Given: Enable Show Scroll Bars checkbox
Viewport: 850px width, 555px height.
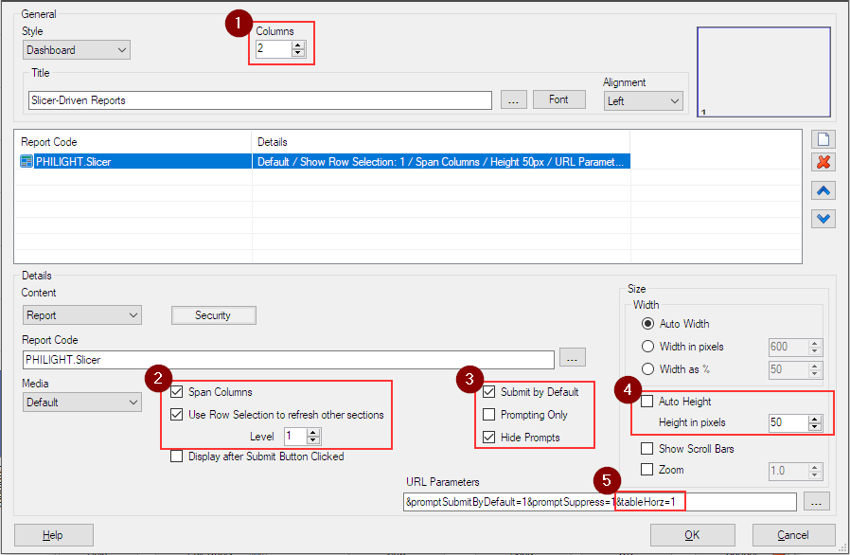Looking at the screenshot, I should coord(646,449).
